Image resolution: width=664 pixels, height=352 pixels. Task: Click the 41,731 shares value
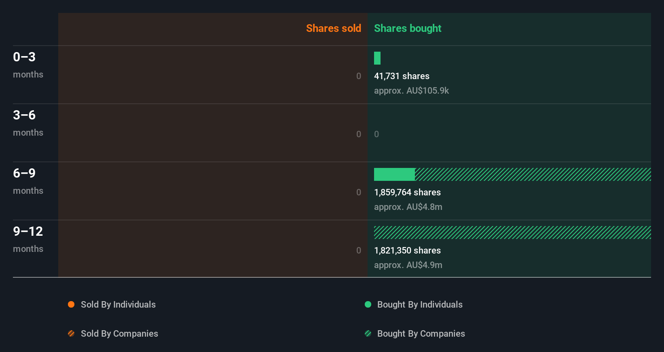pos(402,76)
